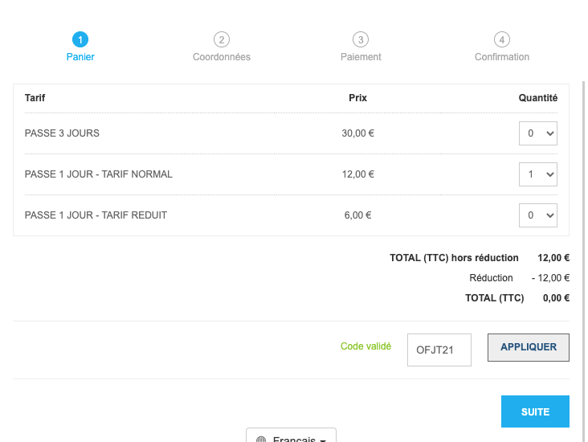Continue with the SUITE button
This screenshot has height=442, width=588.
point(535,411)
